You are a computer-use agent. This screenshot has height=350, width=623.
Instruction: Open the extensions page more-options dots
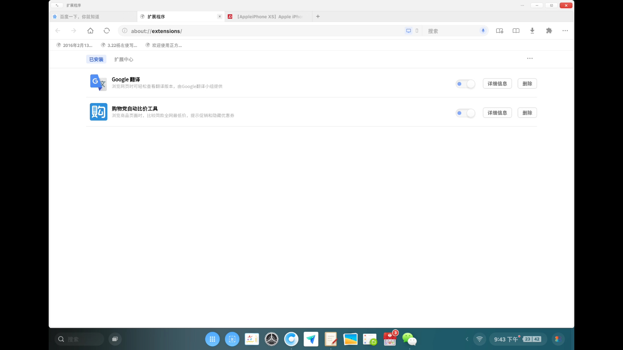[530, 59]
